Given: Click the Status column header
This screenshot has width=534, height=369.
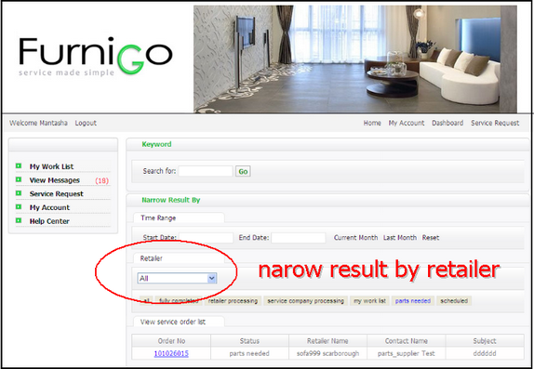Looking at the screenshot, I should point(249,341).
